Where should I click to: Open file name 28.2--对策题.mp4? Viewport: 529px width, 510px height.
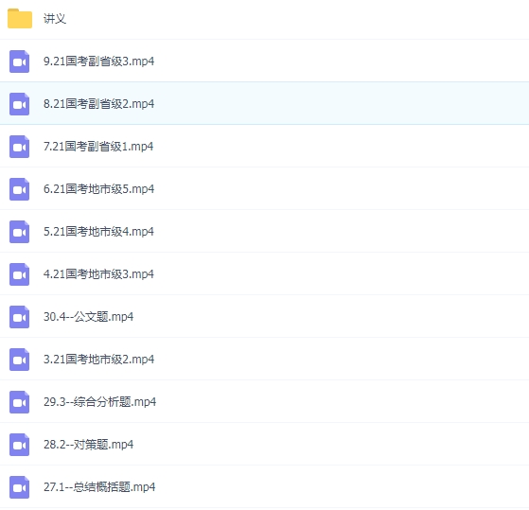pyautogui.click(x=88, y=445)
